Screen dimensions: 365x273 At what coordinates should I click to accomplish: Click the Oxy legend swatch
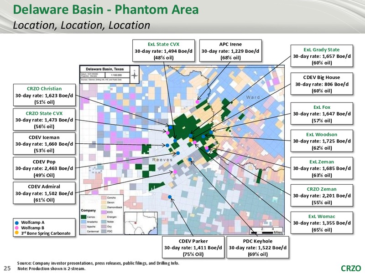pyautogui.click(x=104, y=227)
